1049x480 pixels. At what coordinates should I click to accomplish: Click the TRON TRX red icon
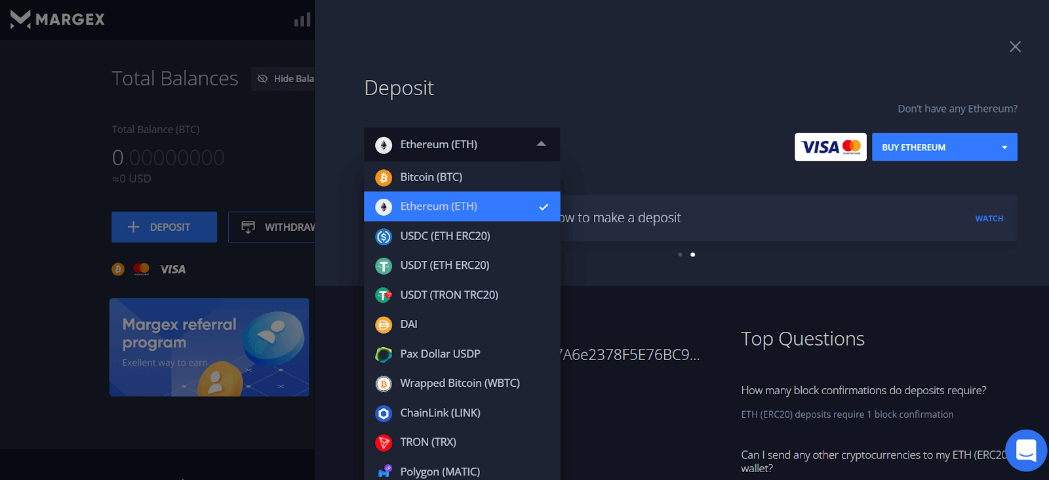[x=384, y=443]
